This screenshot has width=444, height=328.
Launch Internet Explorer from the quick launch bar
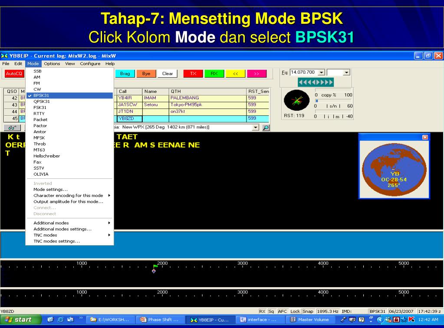pos(60,319)
